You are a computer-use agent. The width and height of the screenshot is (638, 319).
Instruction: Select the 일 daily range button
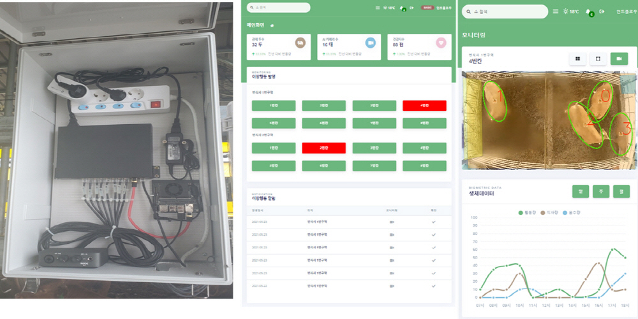pos(581,191)
